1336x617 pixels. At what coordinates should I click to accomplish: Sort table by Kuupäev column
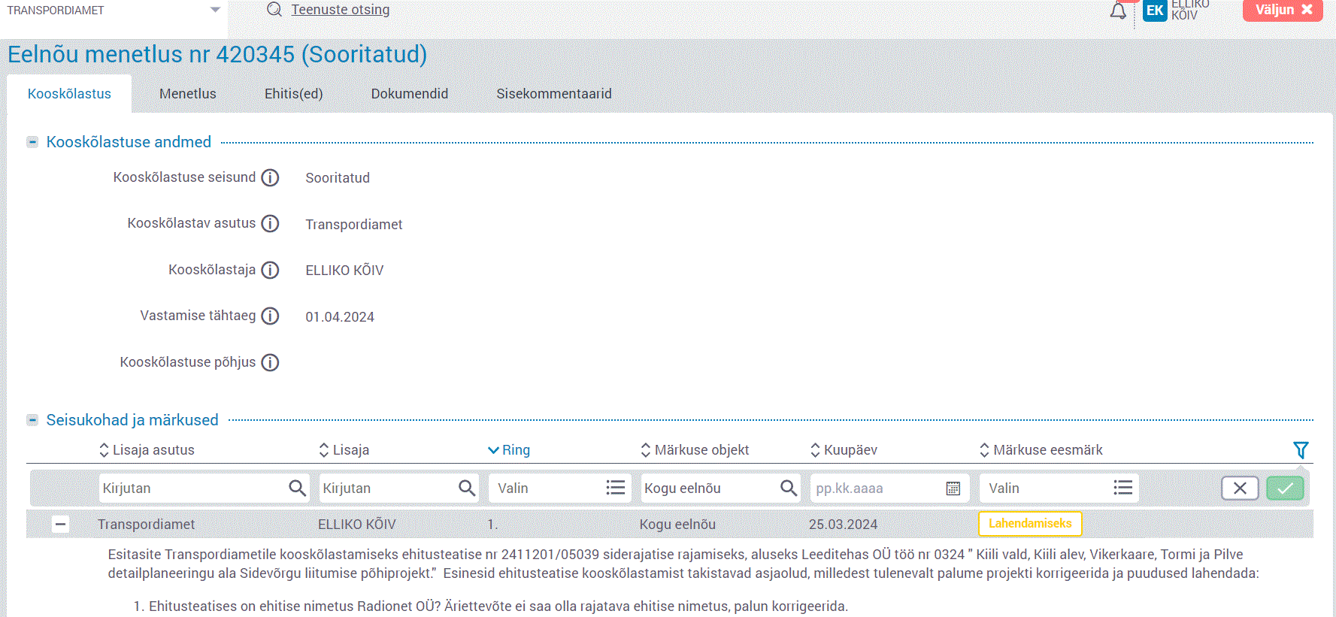(x=844, y=450)
